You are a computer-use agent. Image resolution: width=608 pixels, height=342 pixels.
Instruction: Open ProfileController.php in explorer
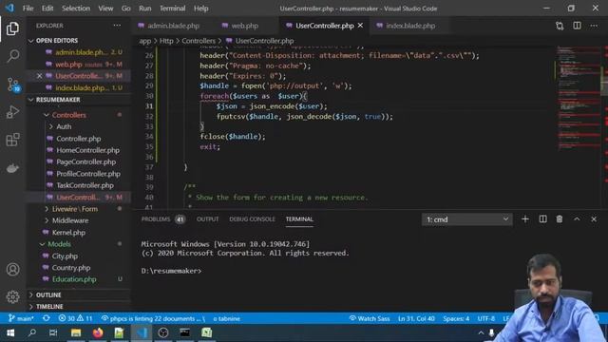(88, 174)
